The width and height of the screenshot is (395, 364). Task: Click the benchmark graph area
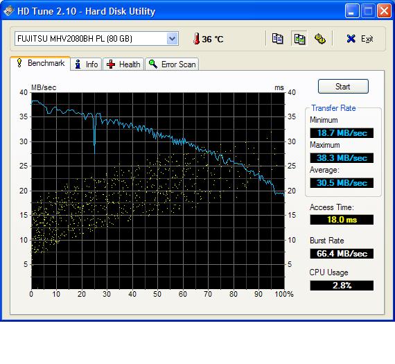[158, 191]
